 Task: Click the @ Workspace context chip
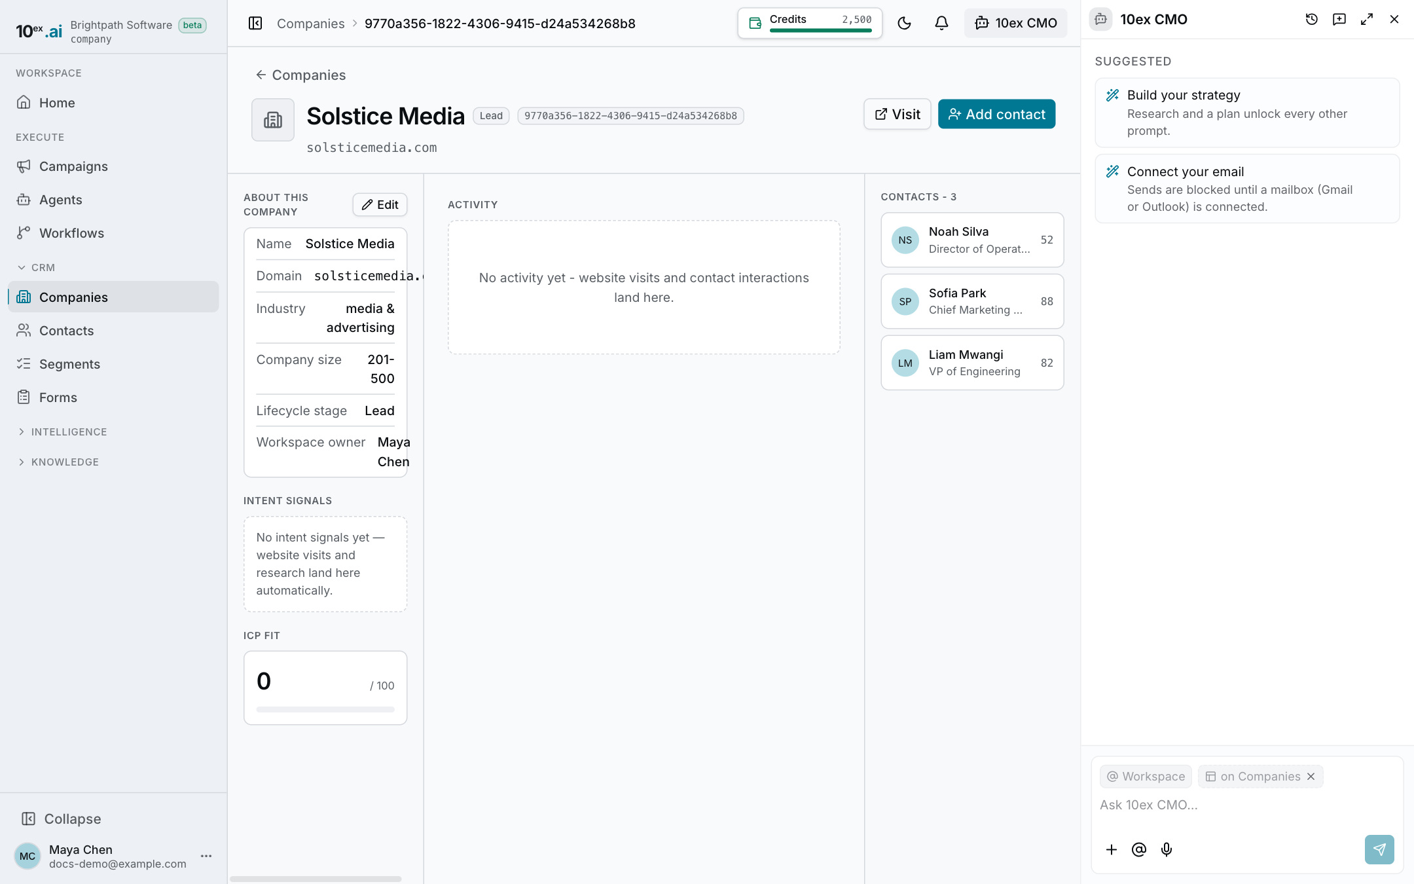pyautogui.click(x=1146, y=777)
